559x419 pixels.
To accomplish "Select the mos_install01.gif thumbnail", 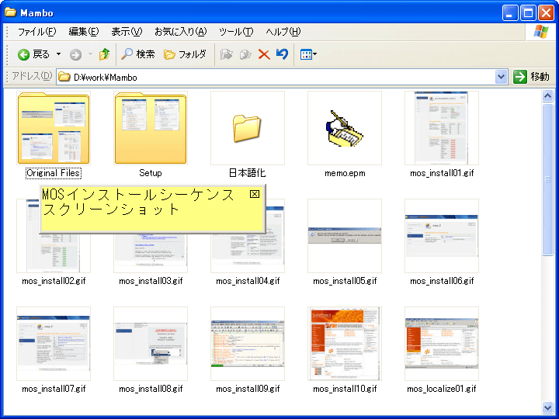I will pos(442,128).
